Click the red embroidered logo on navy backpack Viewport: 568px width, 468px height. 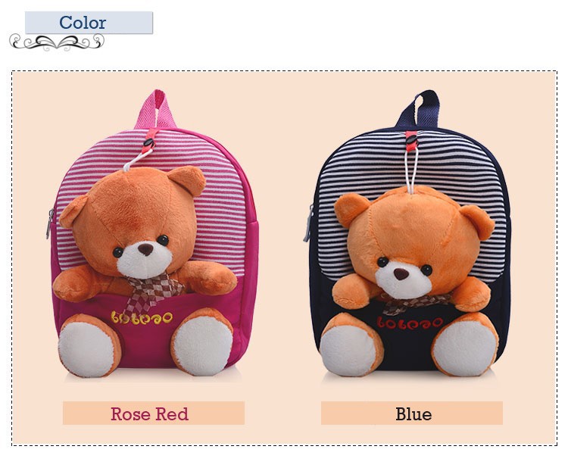[410, 322]
